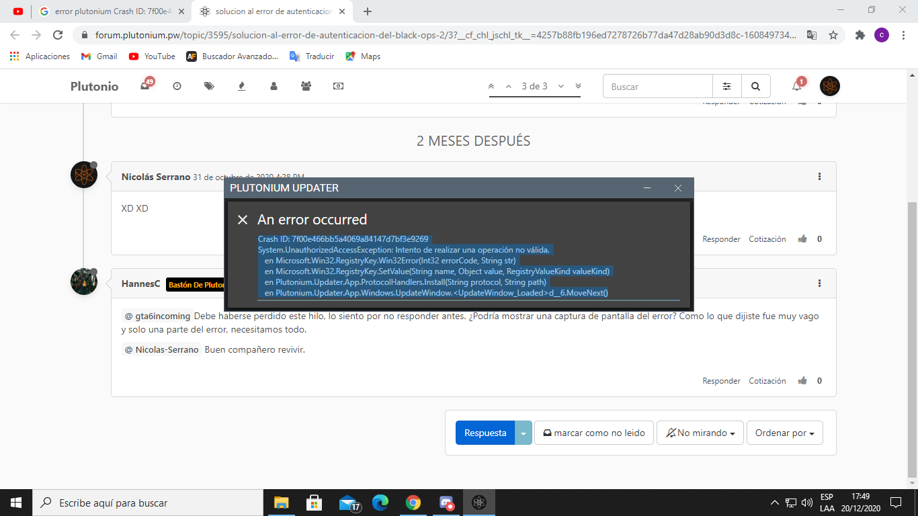This screenshot has width=918, height=516.
Task: Jump to last post double-down arrow
Action: pos(578,86)
